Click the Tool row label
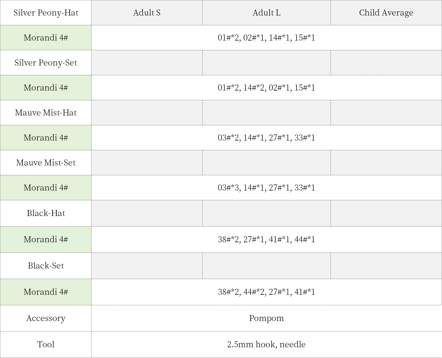The height and width of the screenshot is (358, 442). [46, 344]
